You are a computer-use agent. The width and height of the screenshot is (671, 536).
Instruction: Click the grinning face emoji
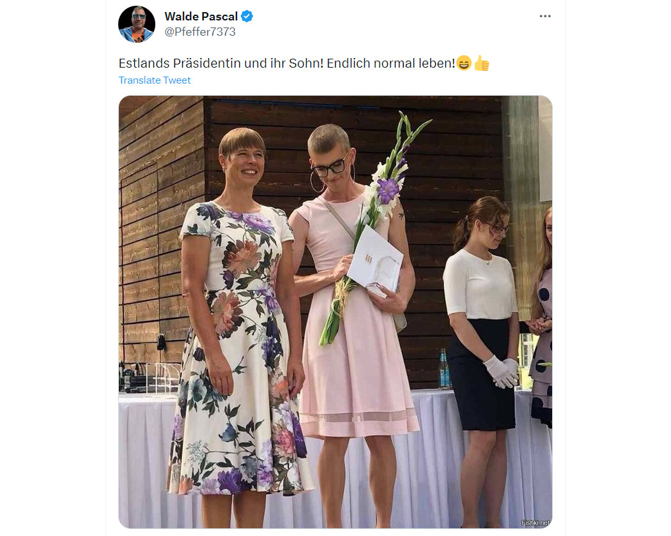click(463, 63)
